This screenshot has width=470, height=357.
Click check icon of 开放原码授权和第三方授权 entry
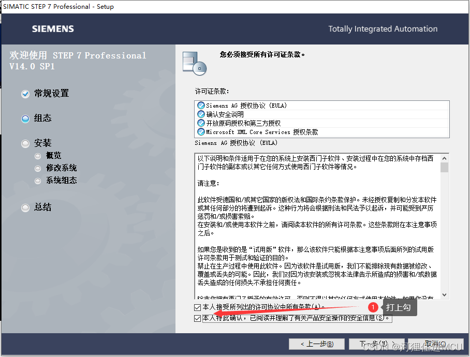pyautogui.click(x=201, y=123)
